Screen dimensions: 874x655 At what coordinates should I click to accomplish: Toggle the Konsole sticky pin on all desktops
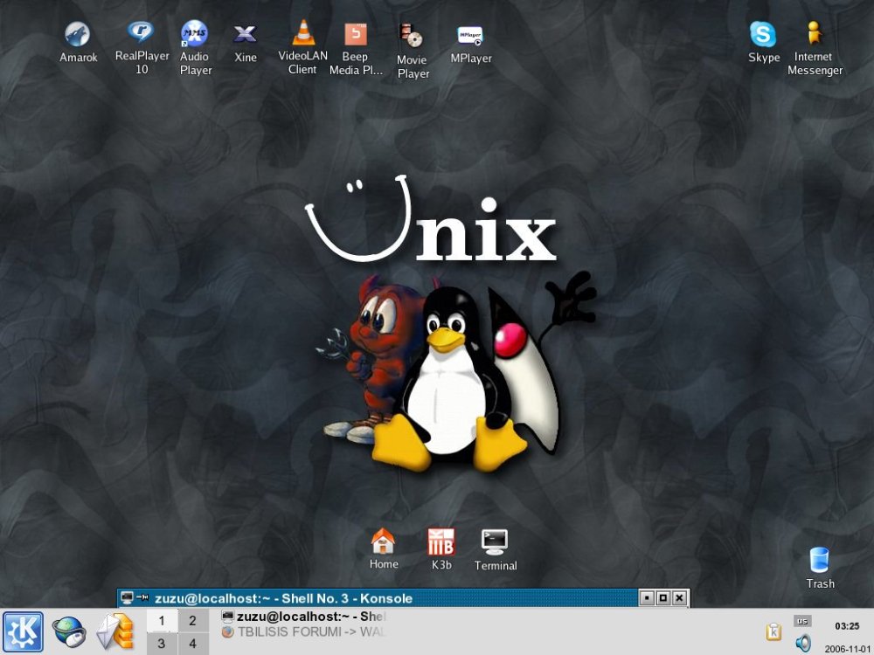pyautogui.click(x=142, y=598)
